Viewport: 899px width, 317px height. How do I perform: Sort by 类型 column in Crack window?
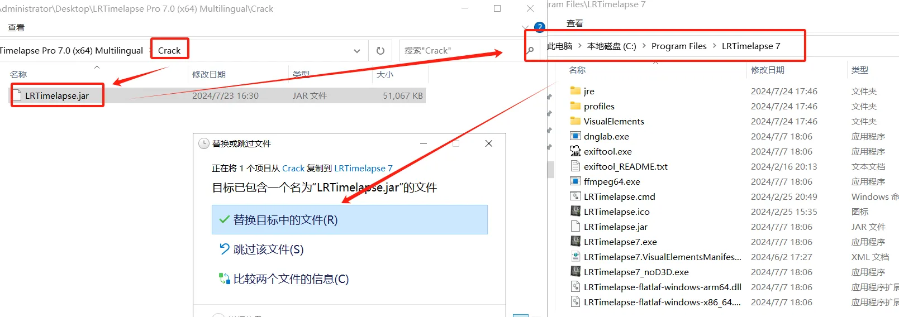(x=301, y=74)
